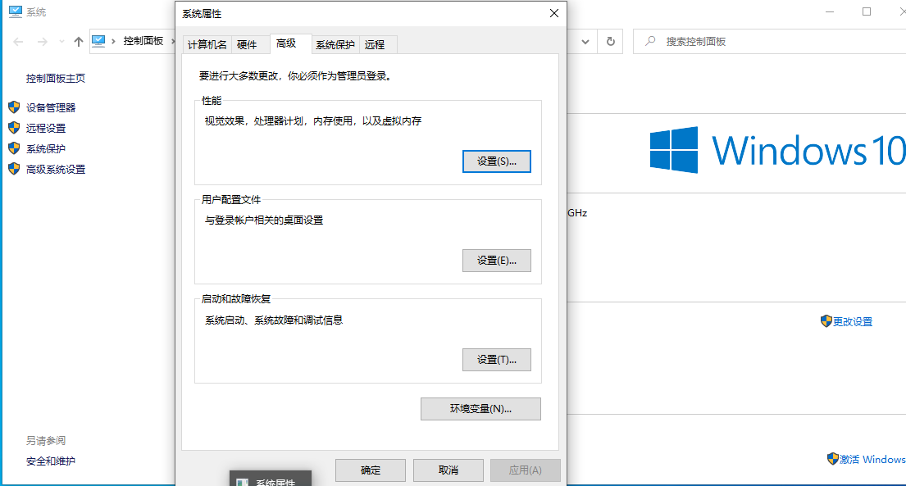Click the search magnifier icon
Viewport: 906px width, 486px height.
pyautogui.click(x=651, y=41)
